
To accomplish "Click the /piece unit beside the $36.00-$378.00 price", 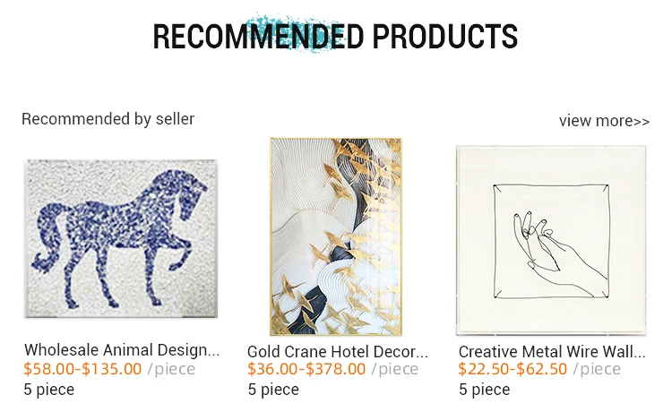I will [x=395, y=369].
